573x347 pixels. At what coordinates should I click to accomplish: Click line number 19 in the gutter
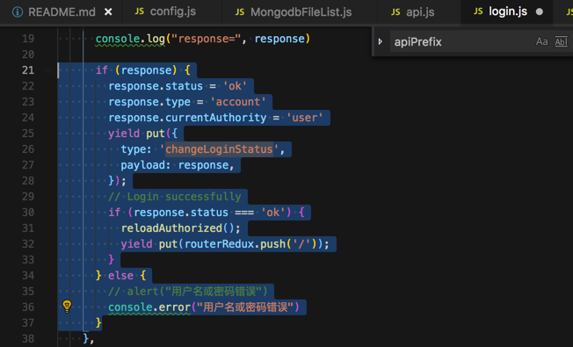[28, 39]
